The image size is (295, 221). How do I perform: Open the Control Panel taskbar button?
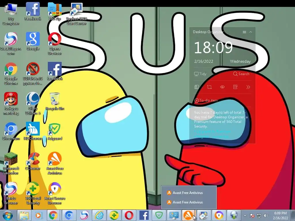(x=174, y=215)
